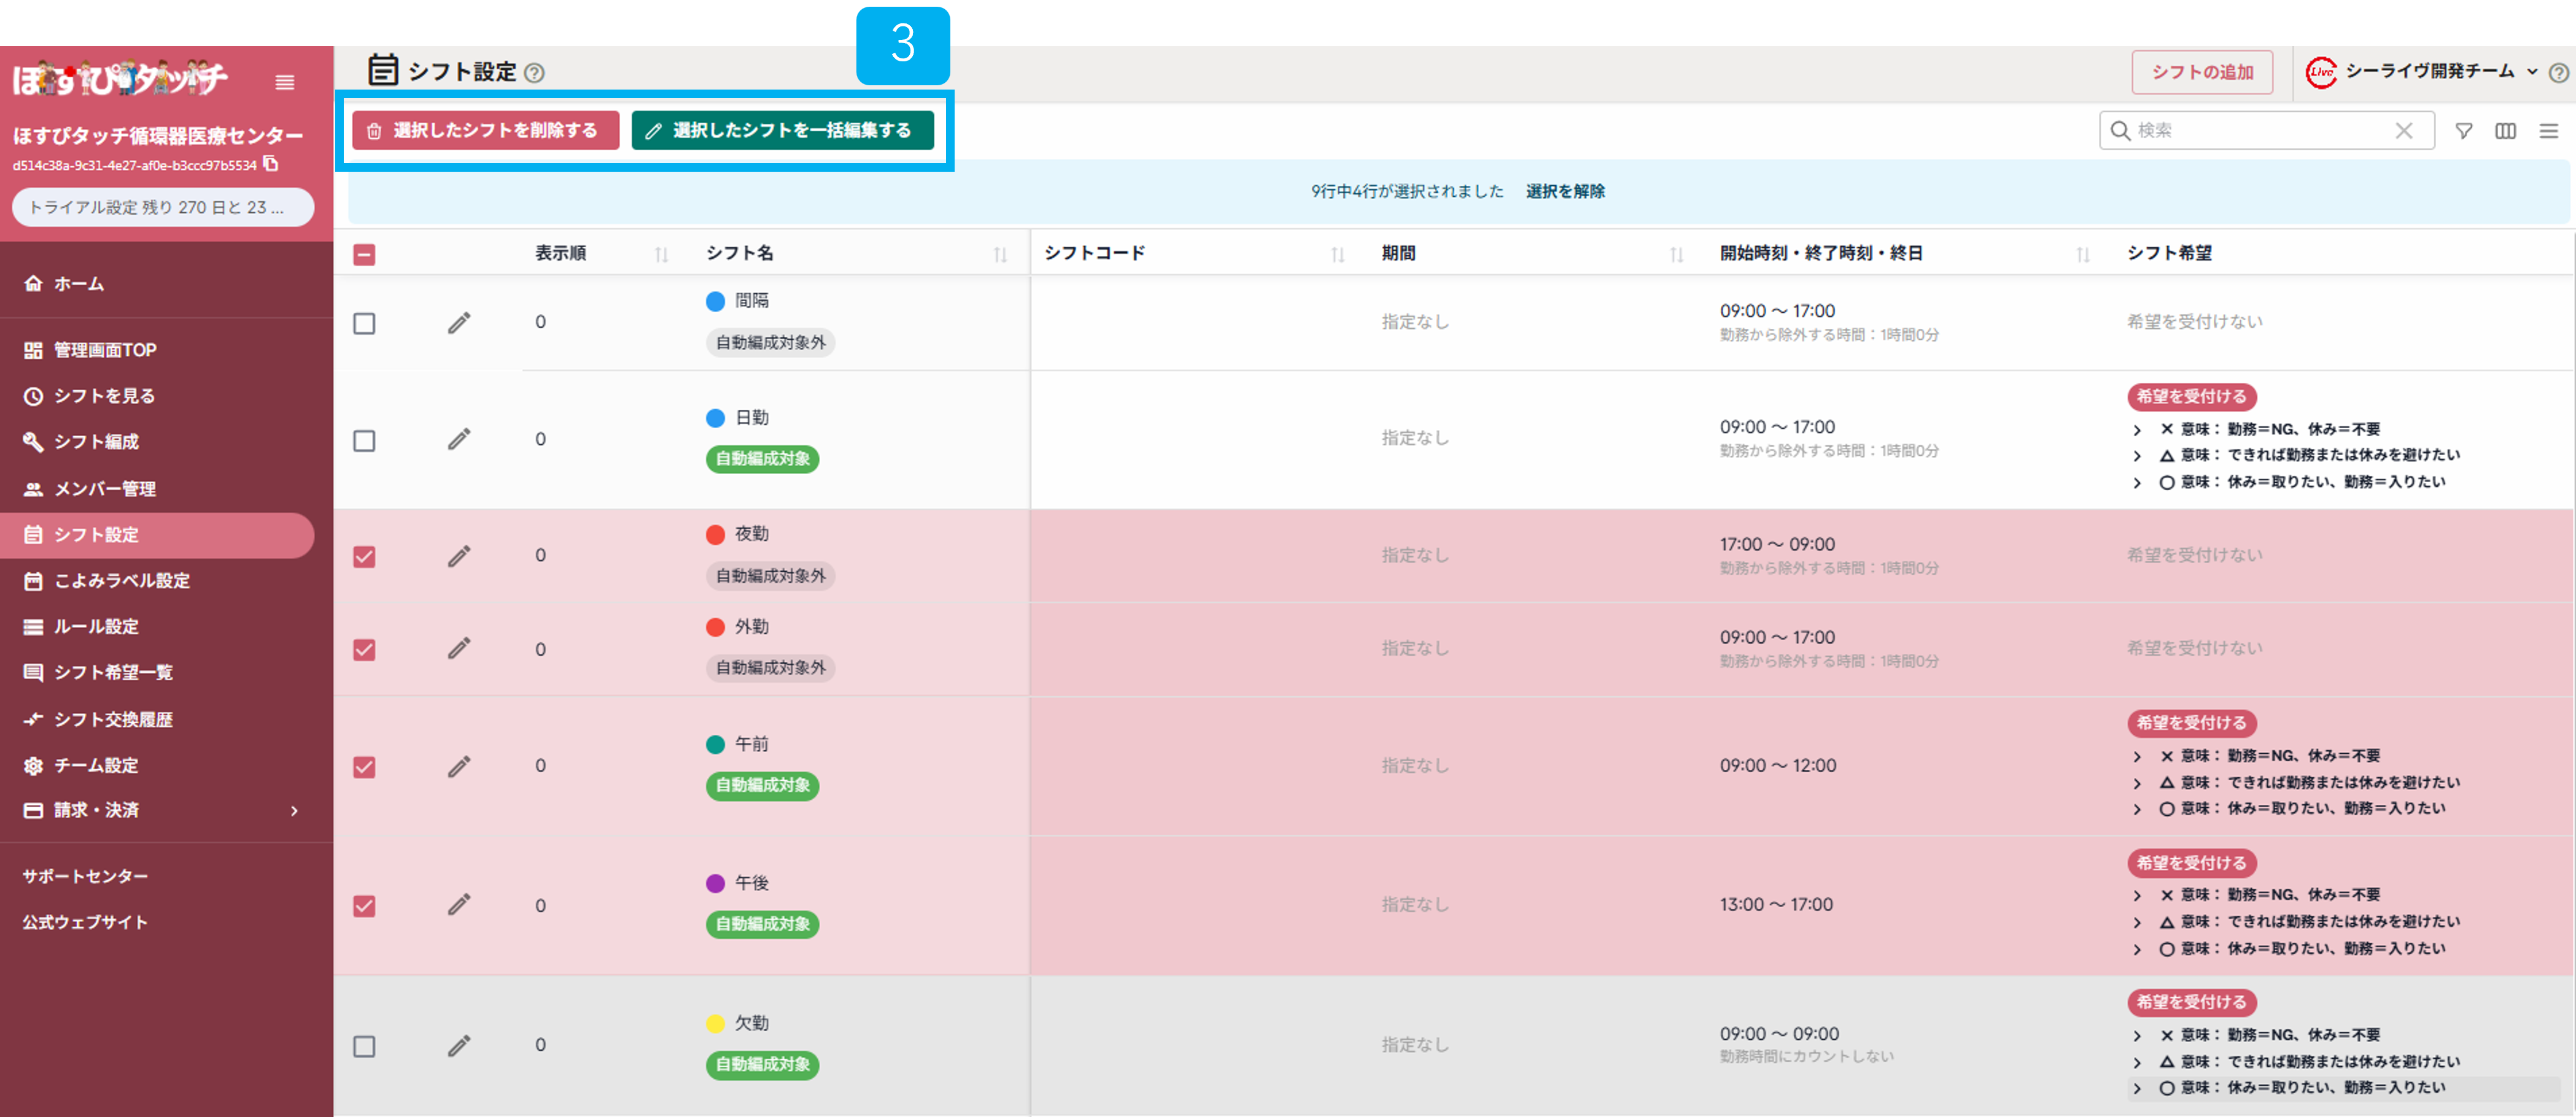Click 選択したシフトを削除する button

click(485, 131)
